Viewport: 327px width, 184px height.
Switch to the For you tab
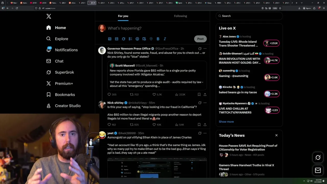coord(123,16)
